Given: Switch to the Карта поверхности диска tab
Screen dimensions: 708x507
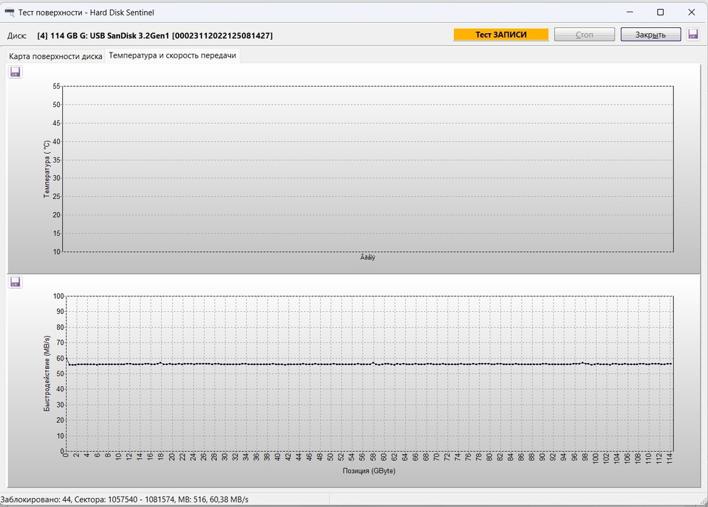Looking at the screenshot, I should click(x=56, y=56).
